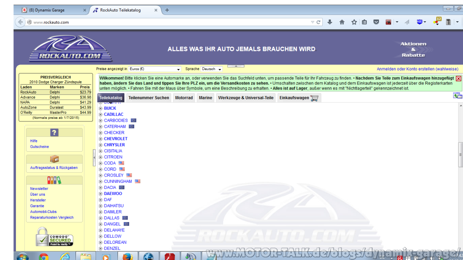Click the page vertical scrollbar thumb
Screen dimensions: 463x260
(x=460, y=155)
